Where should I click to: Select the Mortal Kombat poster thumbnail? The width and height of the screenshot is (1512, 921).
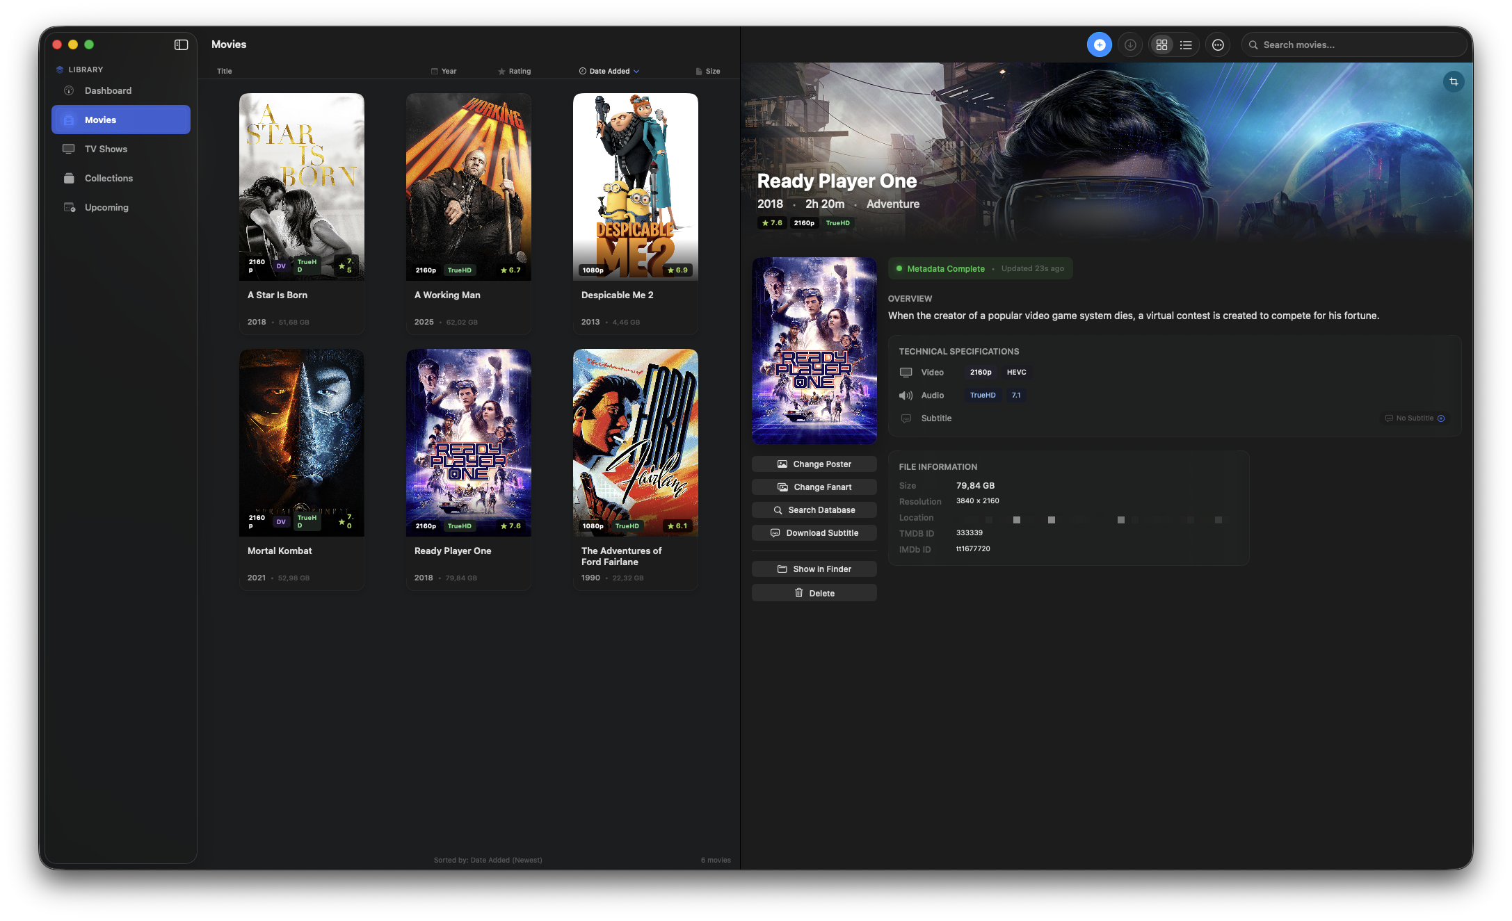point(301,443)
